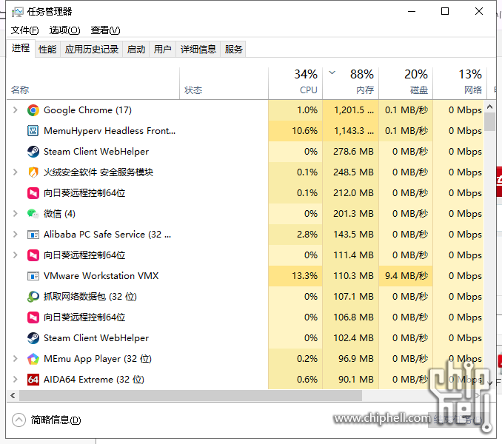Switch to the 应用历史记录 tab
Image resolution: width=502 pixels, height=444 pixels.
point(92,50)
